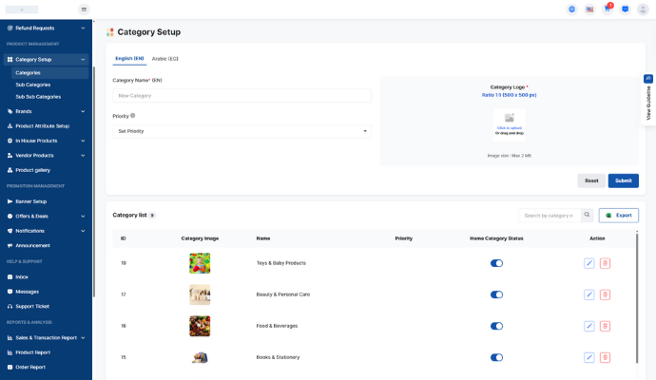The height and width of the screenshot is (380, 656).
Task: Expand Sales & Transaction Report menu
Action: pyautogui.click(x=48, y=337)
